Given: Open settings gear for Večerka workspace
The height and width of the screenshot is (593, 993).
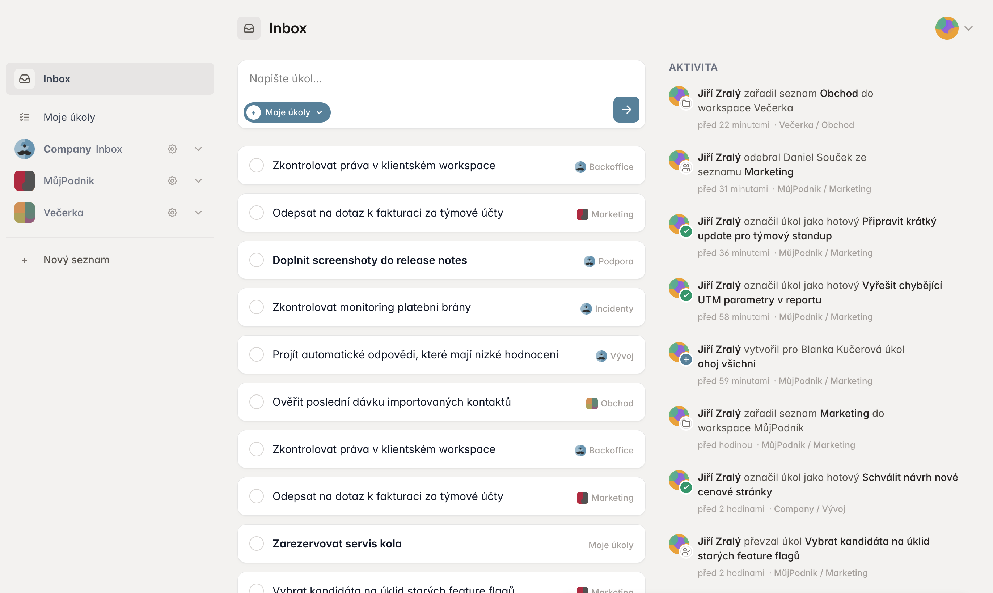Looking at the screenshot, I should (172, 213).
